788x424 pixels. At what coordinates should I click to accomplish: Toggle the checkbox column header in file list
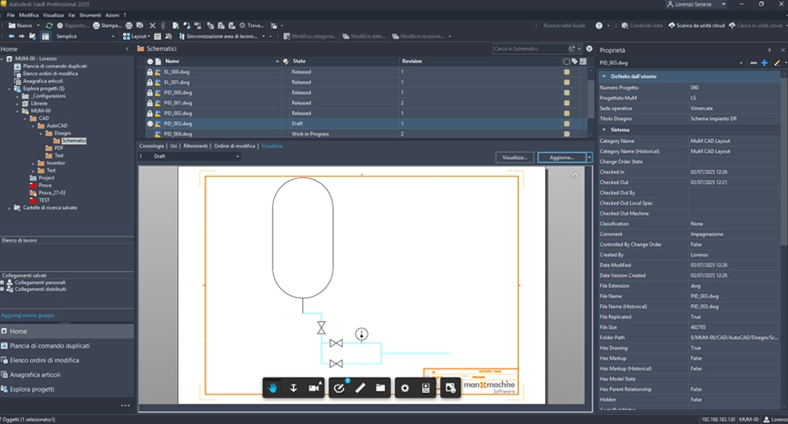(x=566, y=62)
